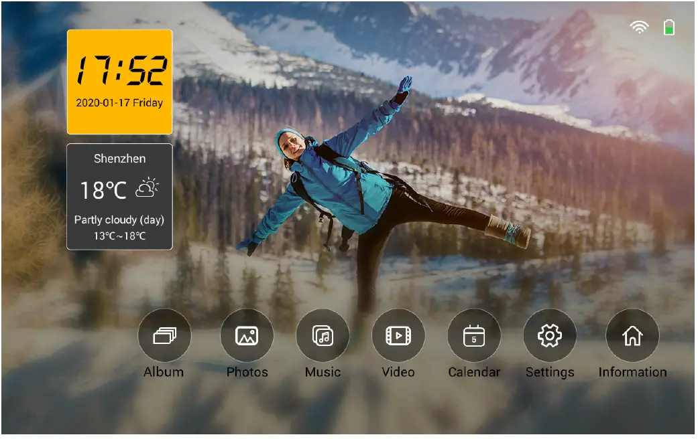The width and height of the screenshot is (698, 439).
Task: Click the Album label text
Action: coord(164,372)
